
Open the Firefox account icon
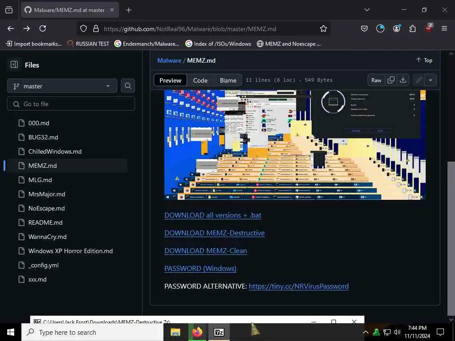click(396, 28)
